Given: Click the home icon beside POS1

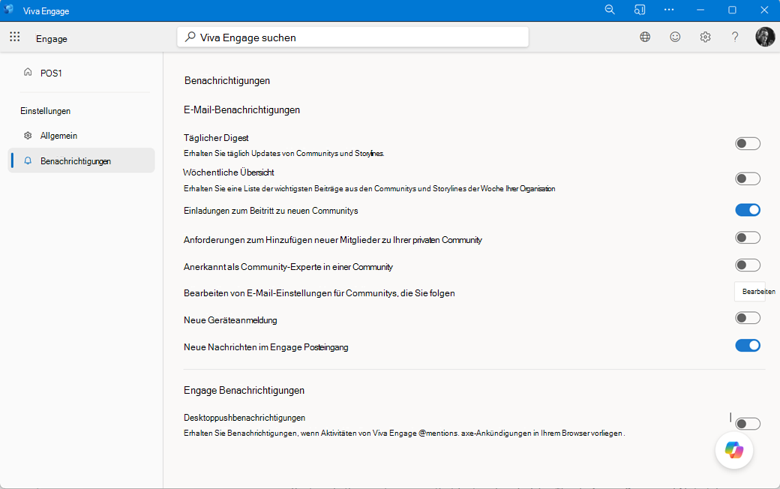Looking at the screenshot, I should 28,72.
